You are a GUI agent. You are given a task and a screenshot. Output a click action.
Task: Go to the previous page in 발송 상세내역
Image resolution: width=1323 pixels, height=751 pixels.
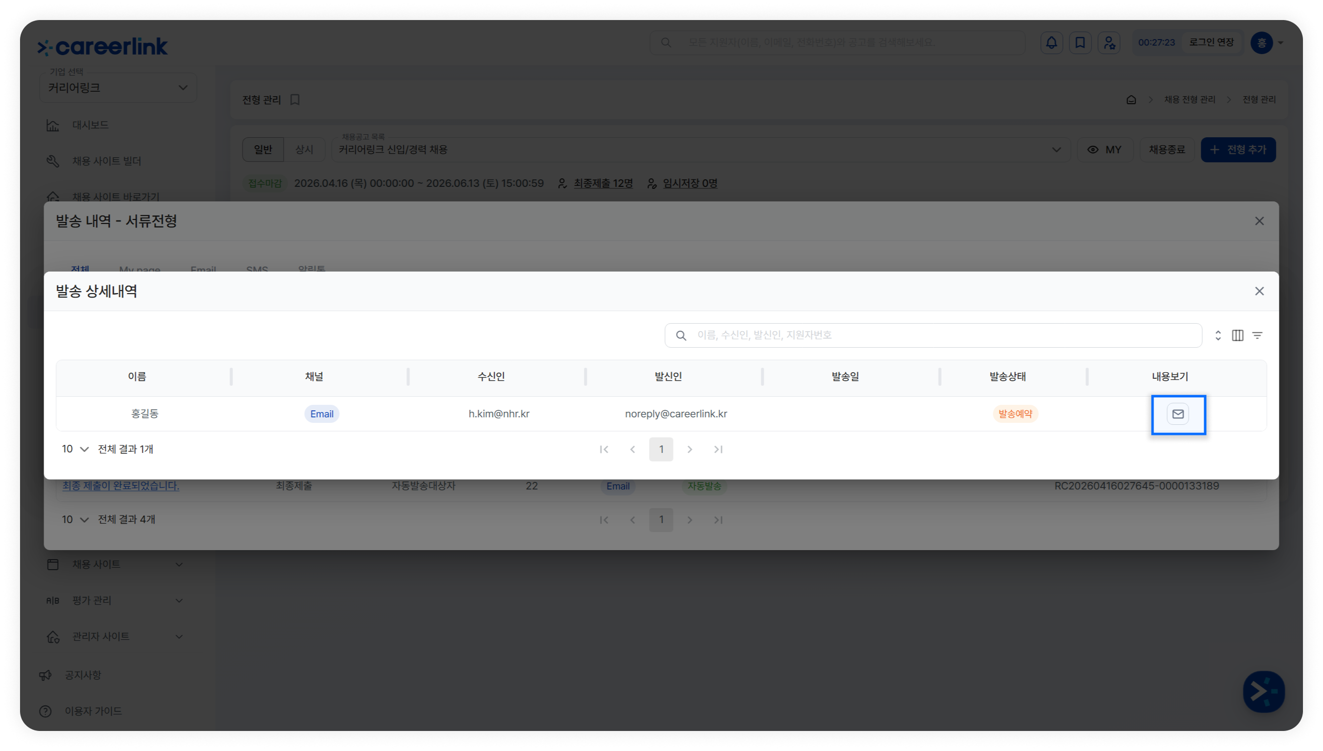(x=632, y=450)
